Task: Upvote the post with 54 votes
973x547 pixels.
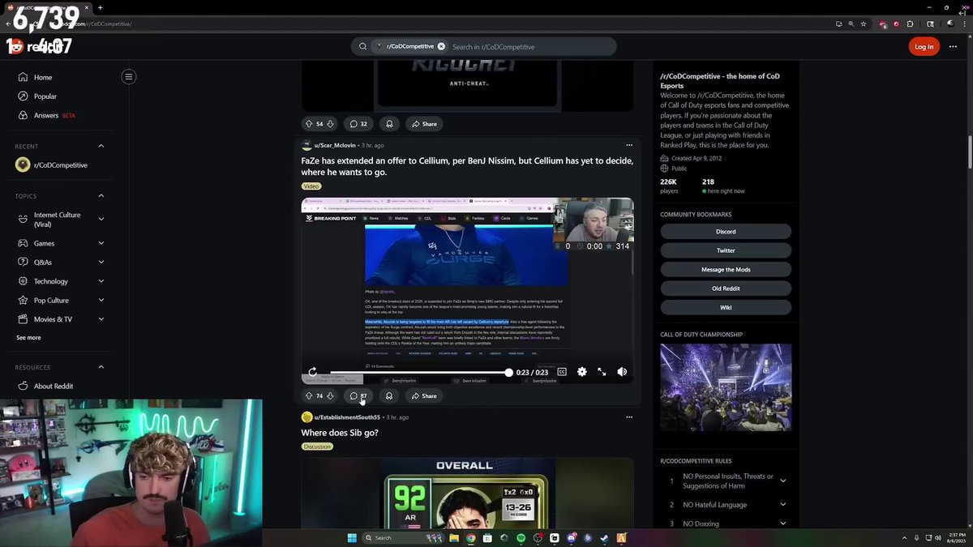Action: click(309, 124)
